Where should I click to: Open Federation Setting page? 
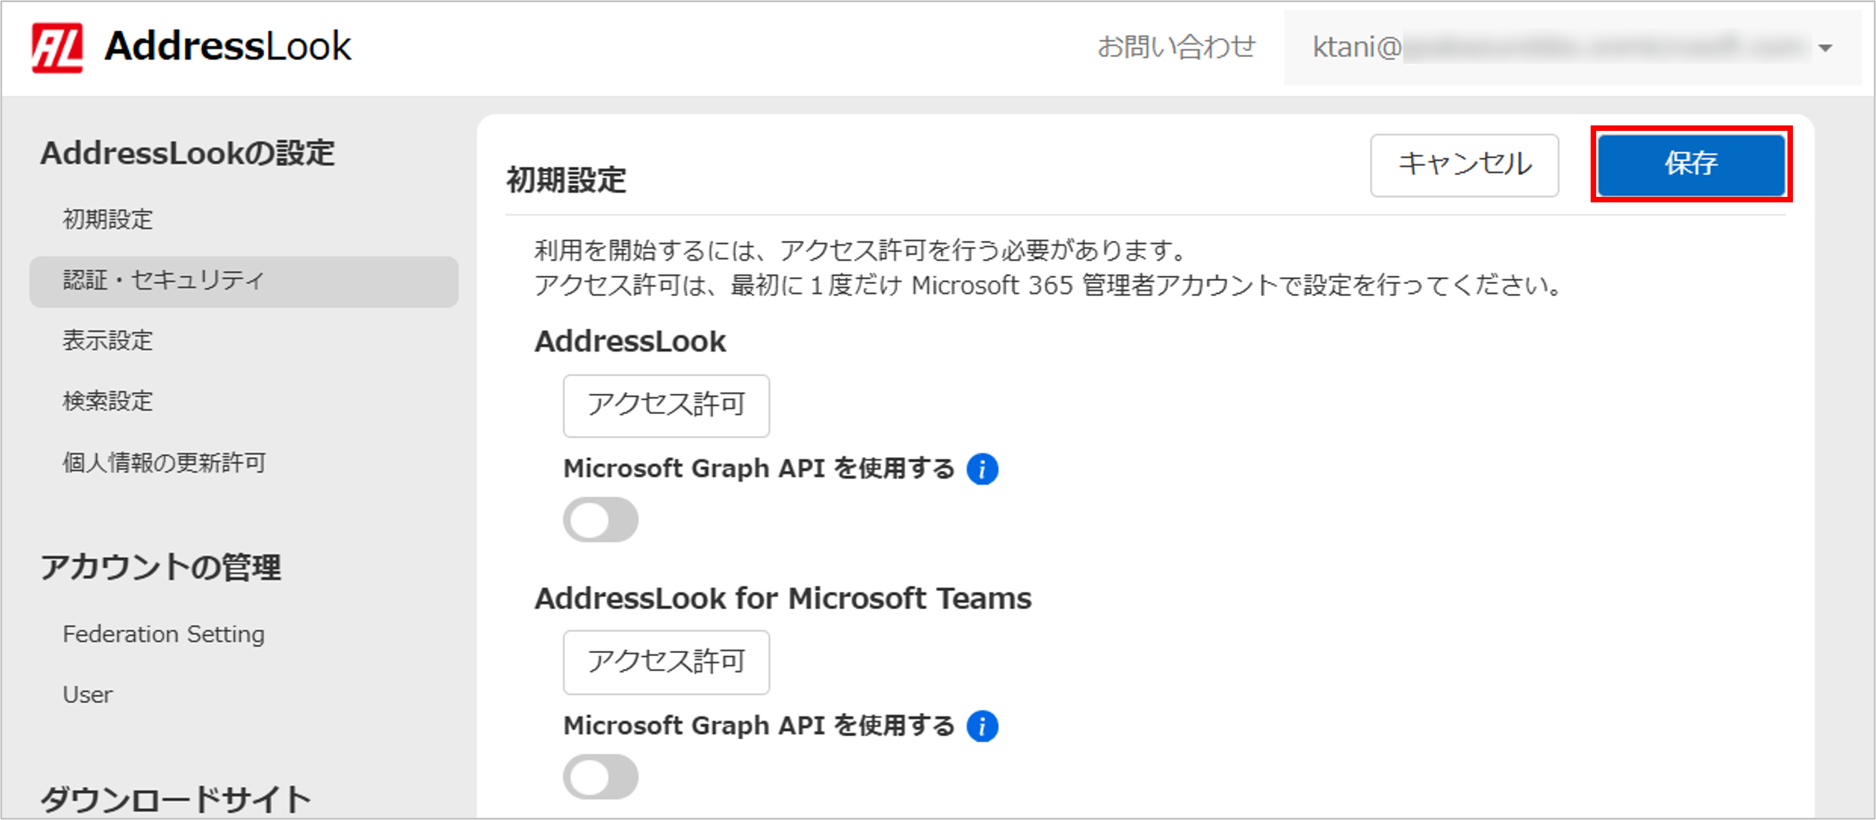(x=164, y=634)
